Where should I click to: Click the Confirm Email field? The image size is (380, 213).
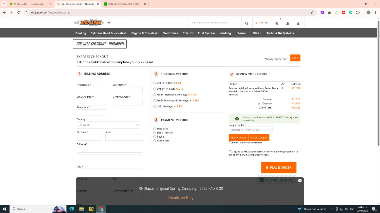click(x=127, y=102)
